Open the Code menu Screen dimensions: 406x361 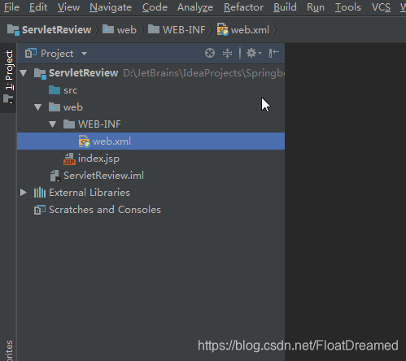coord(155,7)
